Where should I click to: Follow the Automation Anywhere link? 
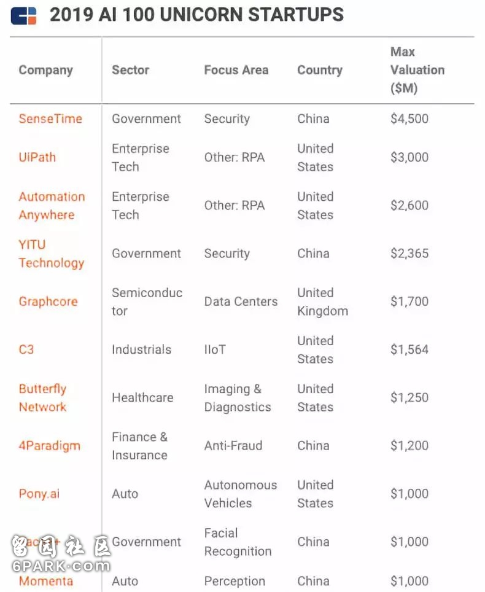click(52, 205)
